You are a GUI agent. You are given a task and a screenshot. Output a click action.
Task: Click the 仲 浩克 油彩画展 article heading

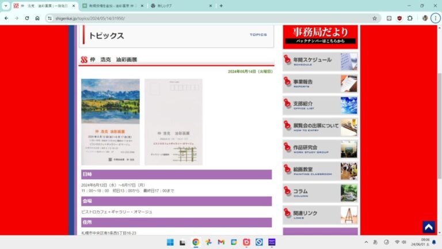pos(113,59)
